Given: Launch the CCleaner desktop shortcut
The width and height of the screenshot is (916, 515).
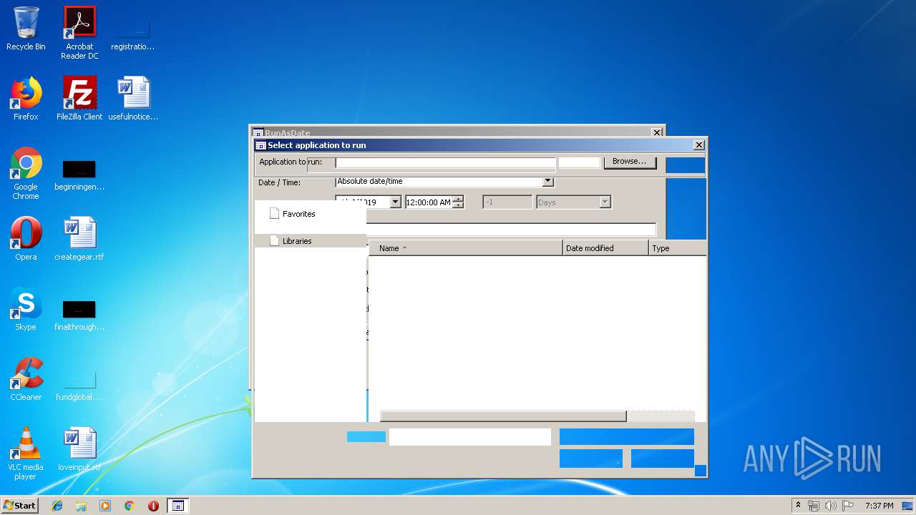Looking at the screenshot, I should tap(26, 379).
